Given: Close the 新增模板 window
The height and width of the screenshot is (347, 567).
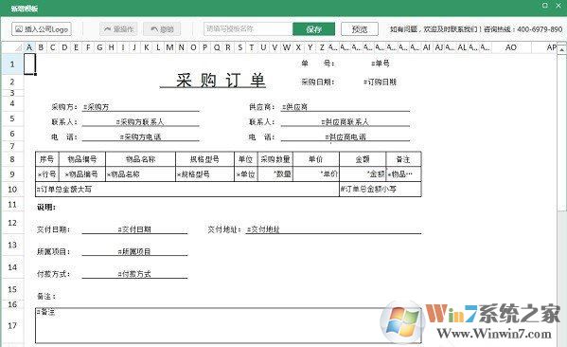Looking at the screenshot, I should coord(558,5).
